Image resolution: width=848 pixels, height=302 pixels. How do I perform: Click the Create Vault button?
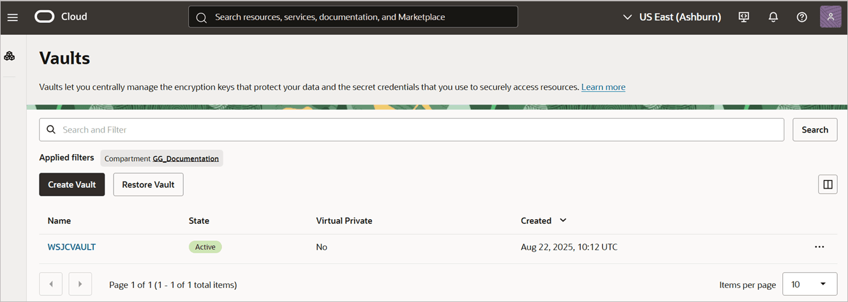(72, 184)
